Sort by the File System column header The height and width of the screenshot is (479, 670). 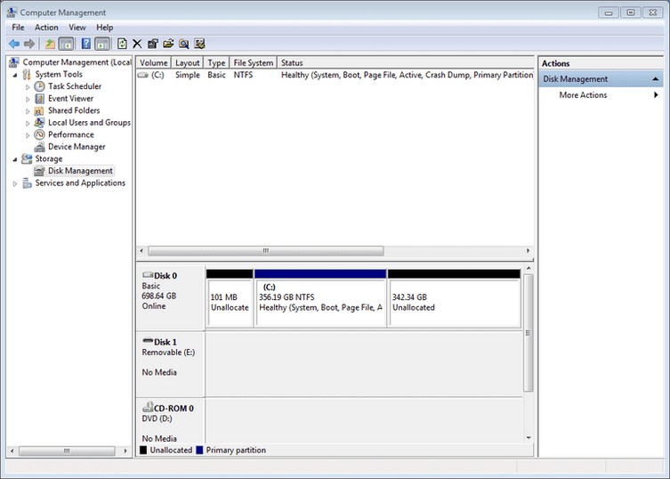254,63
